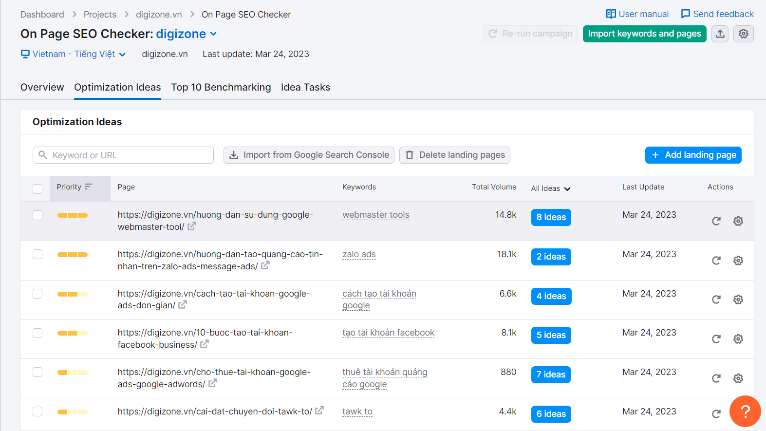The height and width of the screenshot is (431, 766).
Task: Open the All Ideas filter dropdown
Action: coord(551,188)
